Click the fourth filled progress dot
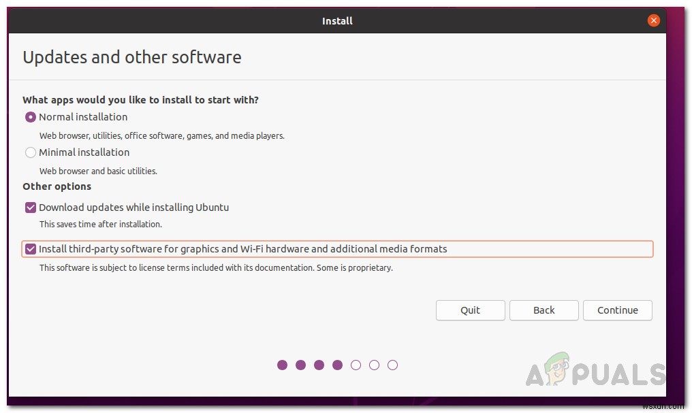 (337, 365)
